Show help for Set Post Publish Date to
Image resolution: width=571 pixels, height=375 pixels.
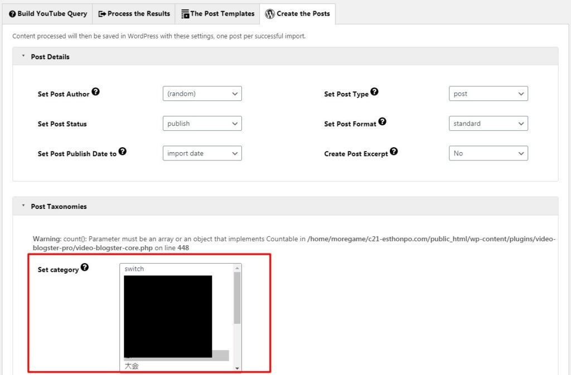(122, 152)
